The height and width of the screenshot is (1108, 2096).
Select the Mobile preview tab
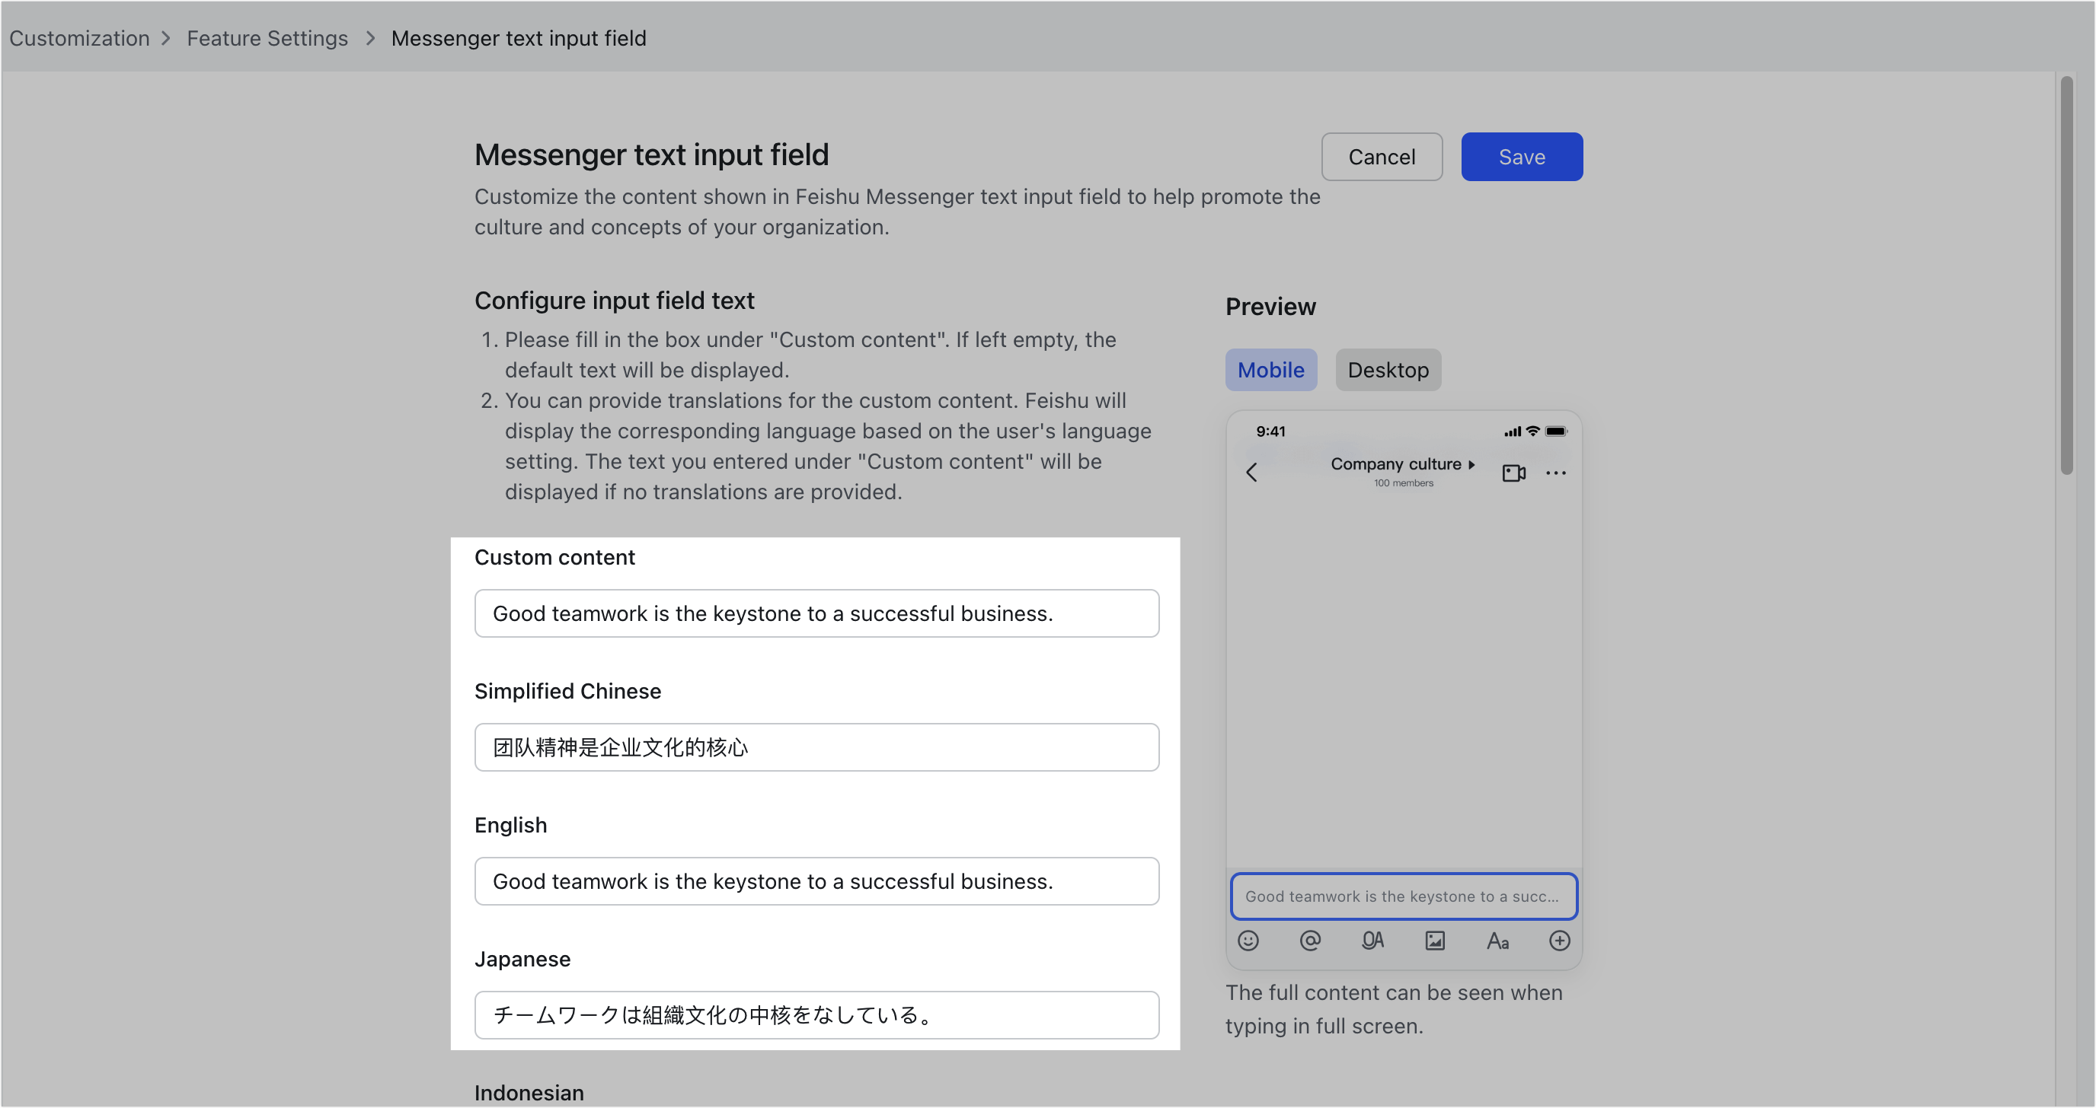(1271, 370)
